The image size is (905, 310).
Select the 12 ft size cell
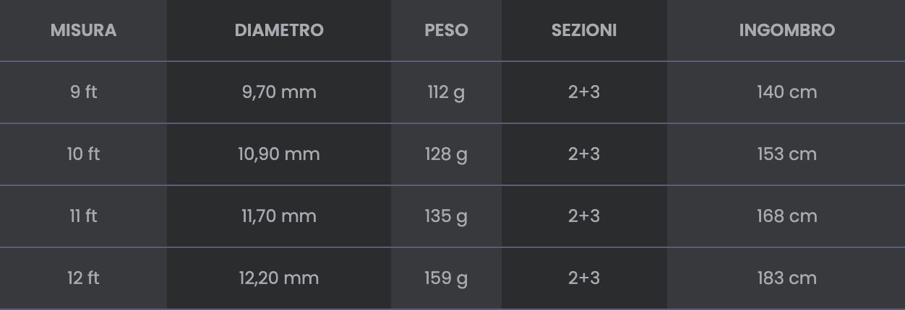point(83,278)
